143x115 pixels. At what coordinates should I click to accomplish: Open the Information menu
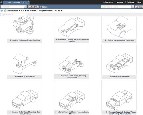108,2
